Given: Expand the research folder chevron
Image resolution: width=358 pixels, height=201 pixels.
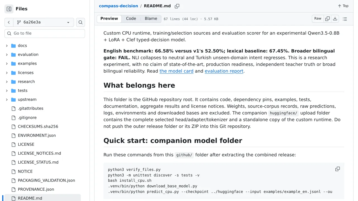Looking at the screenshot, I should [7, 82].
